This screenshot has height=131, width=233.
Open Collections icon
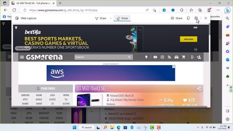point(200,10)
